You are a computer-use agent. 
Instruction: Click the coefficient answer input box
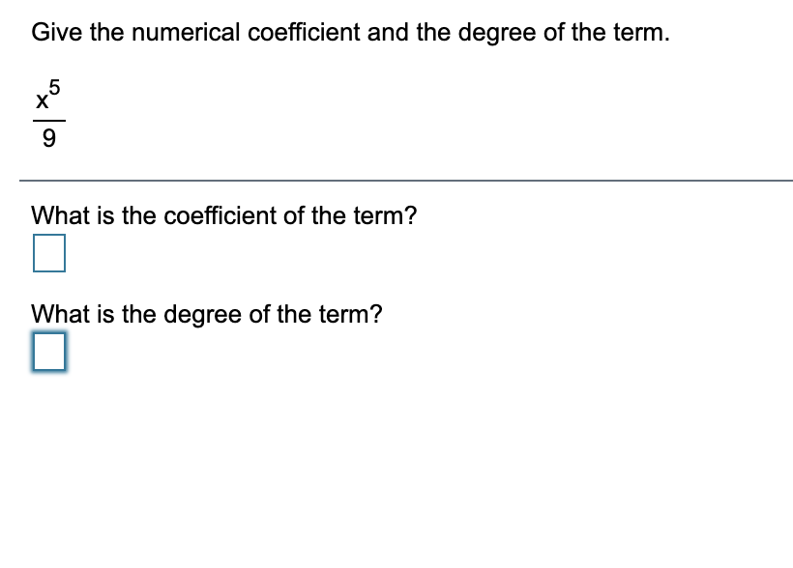pos(48,253)
